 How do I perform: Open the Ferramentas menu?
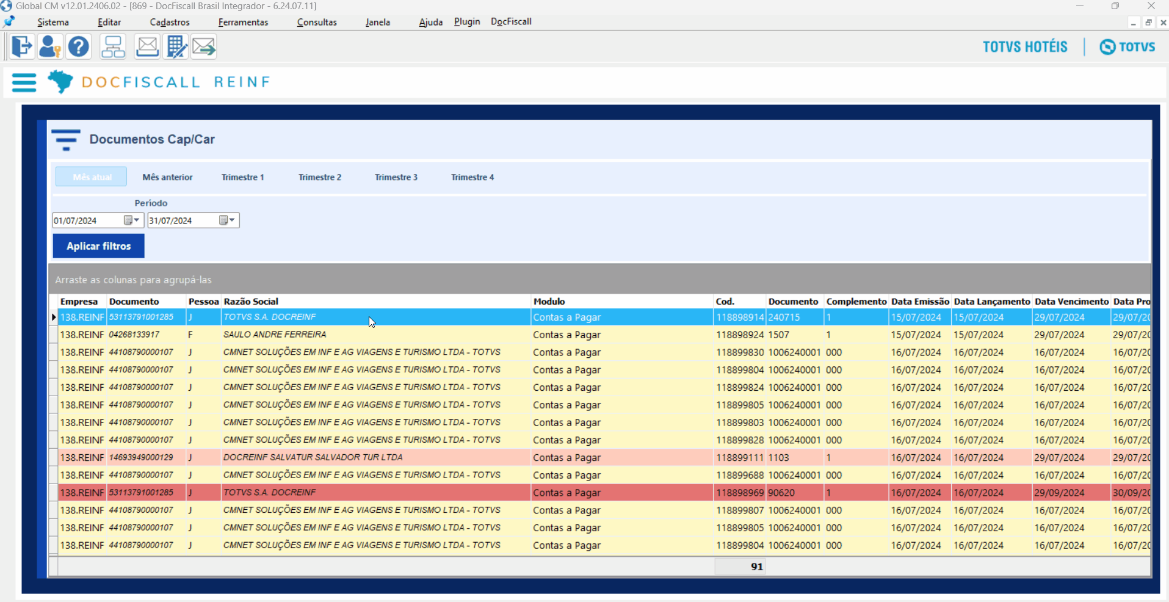pyautogui.click(x=243, y=22)
